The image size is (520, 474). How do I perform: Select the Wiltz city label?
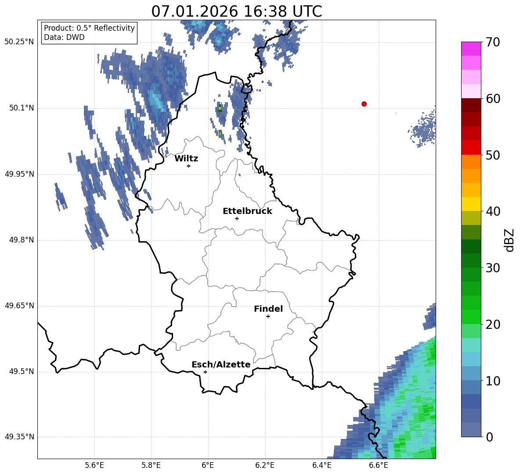pyautogui.click(x=186, y=159)
